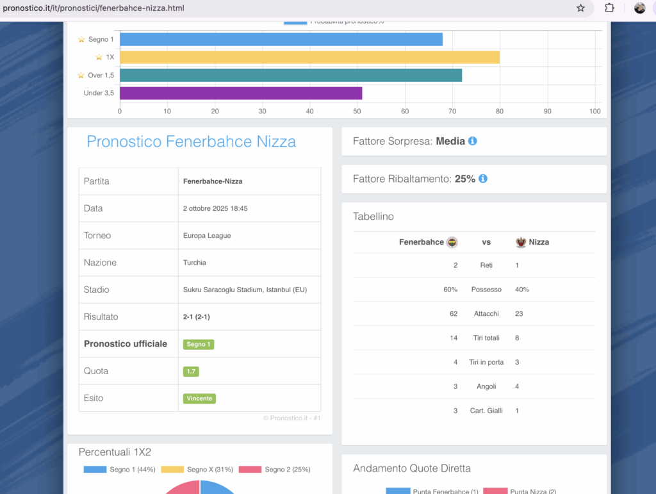Toggle Segno 1 (44%) pie legend
Viewport: 656px width, 494px height.
[x=119, y=470]
